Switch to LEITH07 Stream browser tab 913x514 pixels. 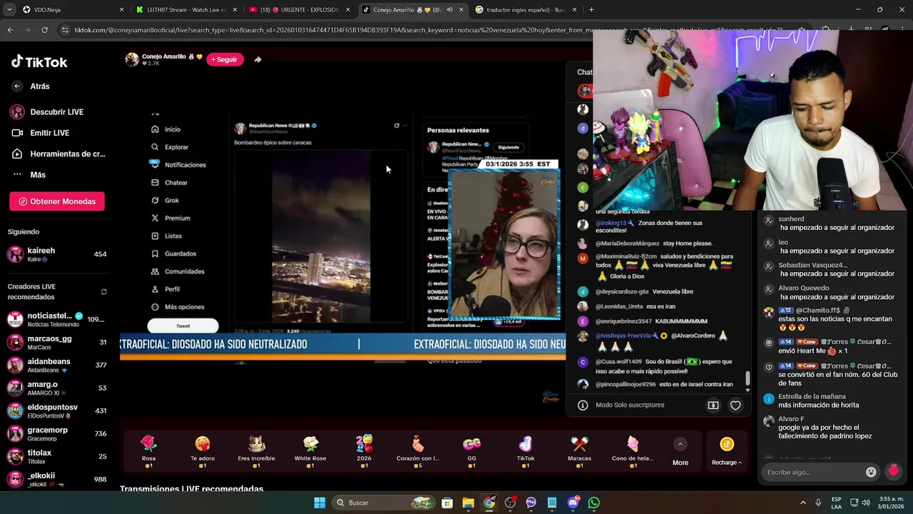point(187,10)
